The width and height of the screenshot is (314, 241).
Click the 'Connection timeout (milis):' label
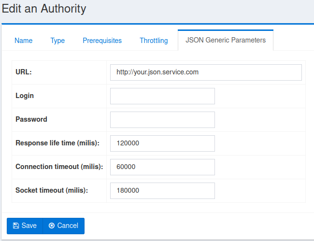[59, 167]
